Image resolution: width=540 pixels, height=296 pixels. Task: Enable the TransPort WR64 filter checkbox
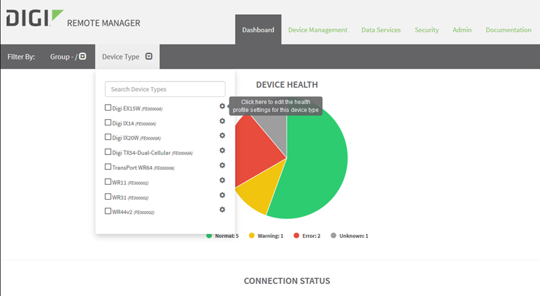[108, 167]
